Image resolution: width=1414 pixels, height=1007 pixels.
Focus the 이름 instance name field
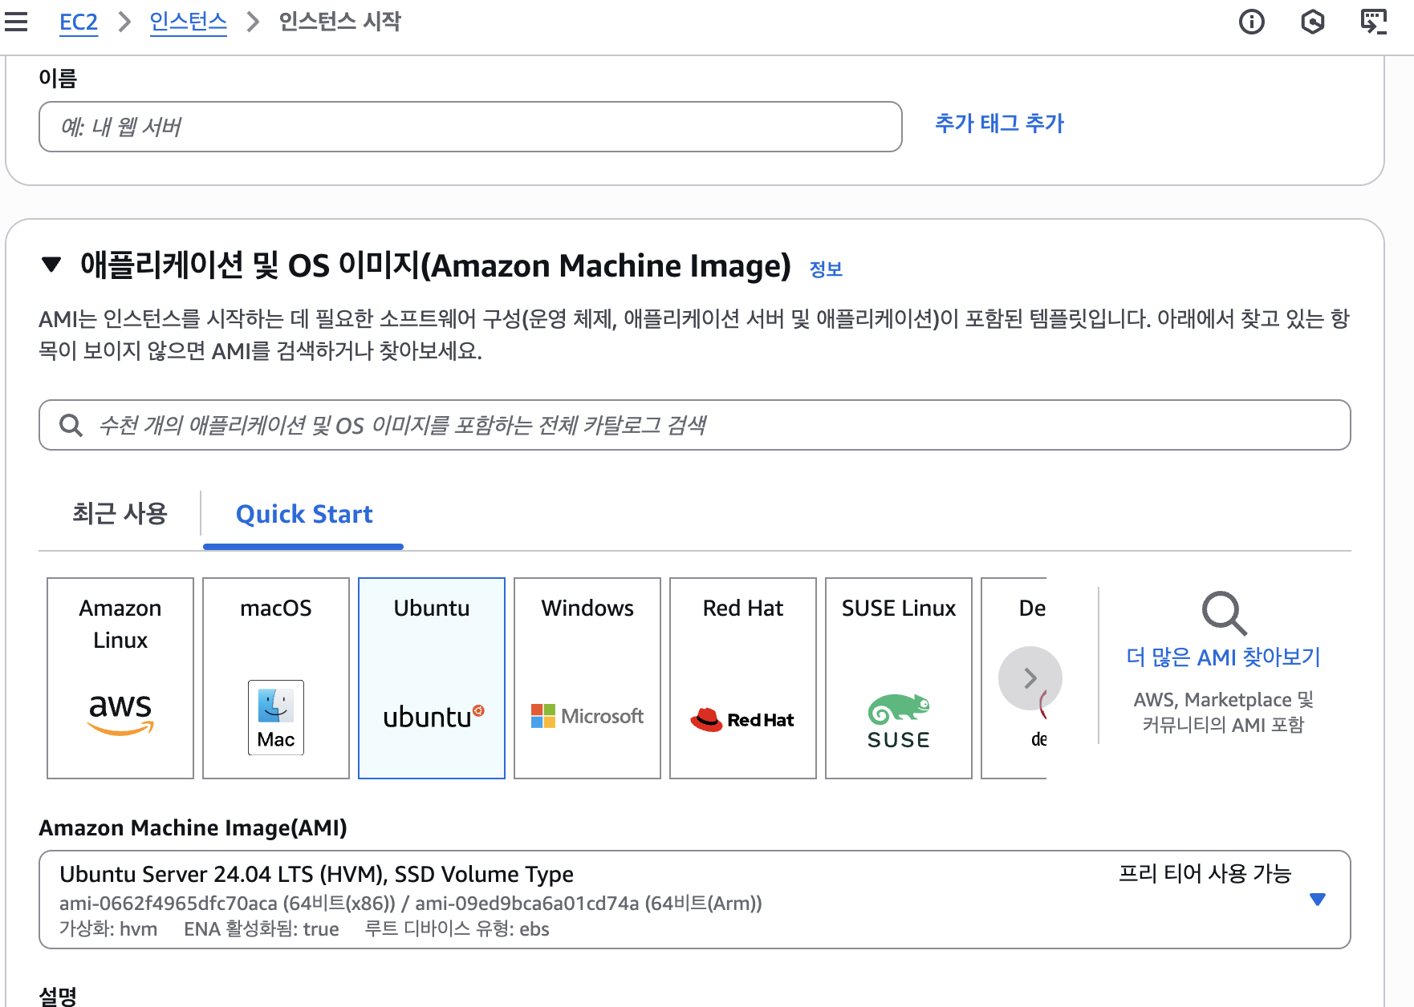pyautogui.click(x=470, y=127)
